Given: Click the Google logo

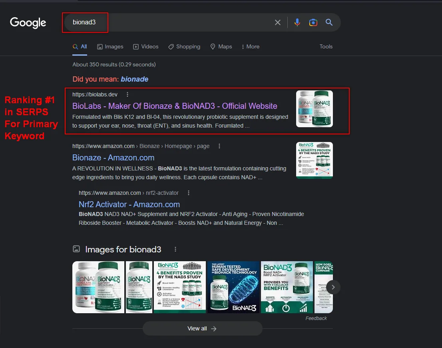Looking at the screenshot, I should pyautogui.click(x=28, y=22).
